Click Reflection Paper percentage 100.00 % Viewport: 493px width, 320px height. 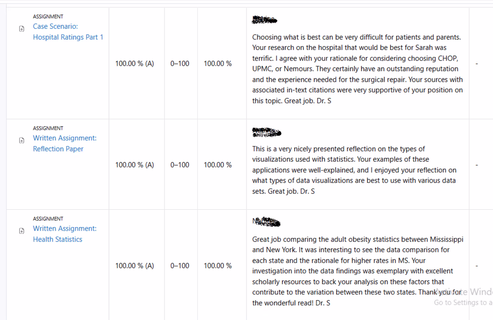(x=218, y=165)
